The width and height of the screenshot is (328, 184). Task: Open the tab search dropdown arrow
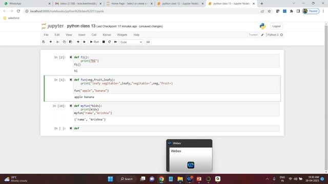tap(294, 4)
